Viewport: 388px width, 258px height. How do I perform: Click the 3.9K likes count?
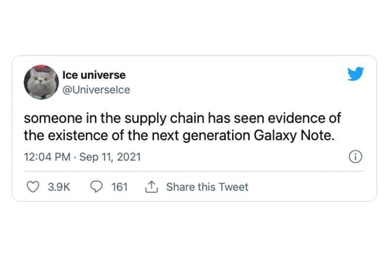pos(59,187)
